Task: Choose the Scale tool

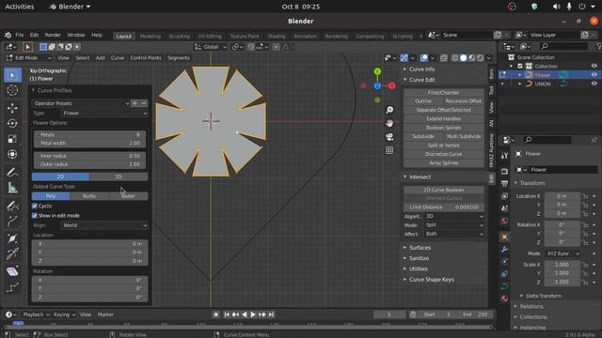Action: [12, 139]
